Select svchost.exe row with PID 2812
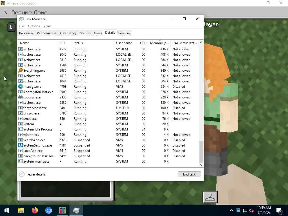 coord(108,60)
